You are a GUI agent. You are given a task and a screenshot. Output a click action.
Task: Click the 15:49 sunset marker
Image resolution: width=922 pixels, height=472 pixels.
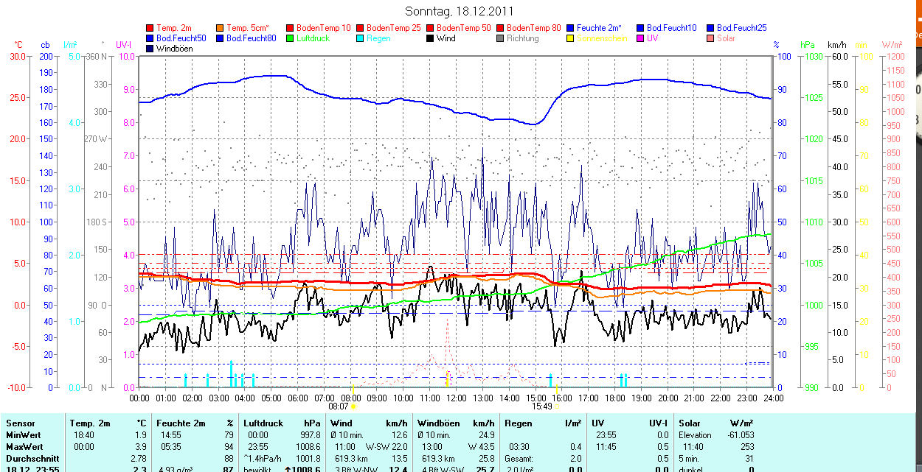click(x=541, y=406)
